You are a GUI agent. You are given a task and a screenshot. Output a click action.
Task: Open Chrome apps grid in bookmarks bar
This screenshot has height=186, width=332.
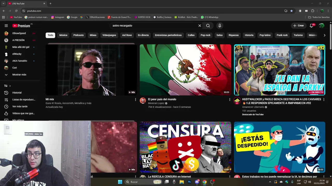(x=3, y=17)
